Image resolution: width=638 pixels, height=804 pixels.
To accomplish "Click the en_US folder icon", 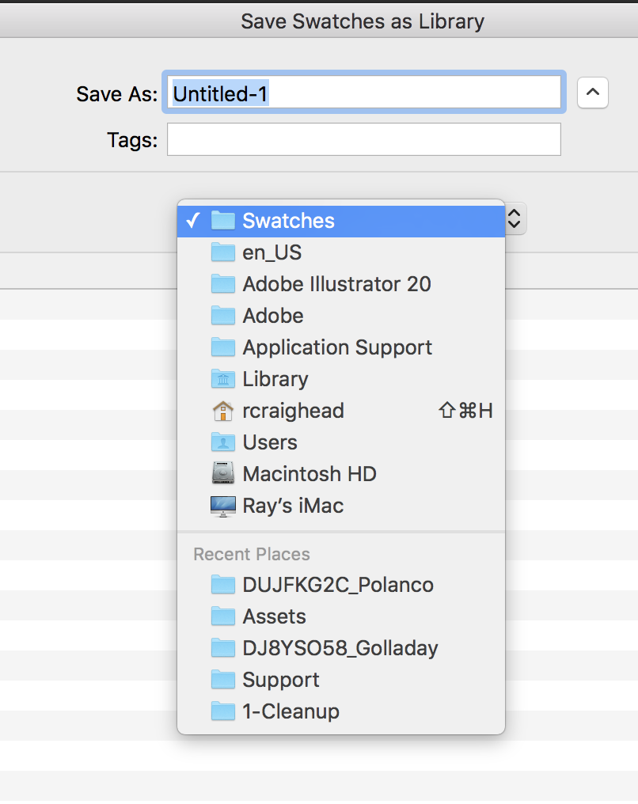I will point(223,252).
